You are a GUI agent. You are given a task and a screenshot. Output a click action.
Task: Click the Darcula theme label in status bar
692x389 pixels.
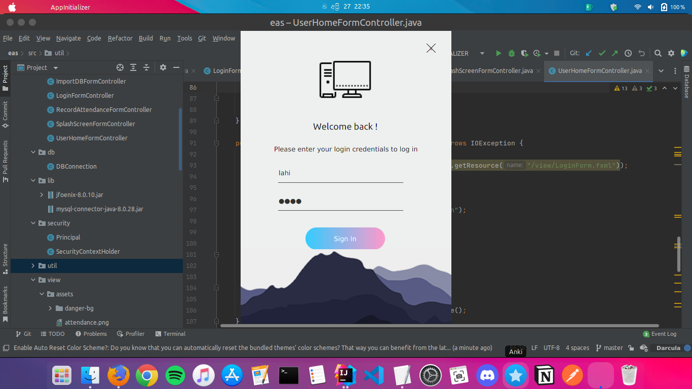pos(667,348)
